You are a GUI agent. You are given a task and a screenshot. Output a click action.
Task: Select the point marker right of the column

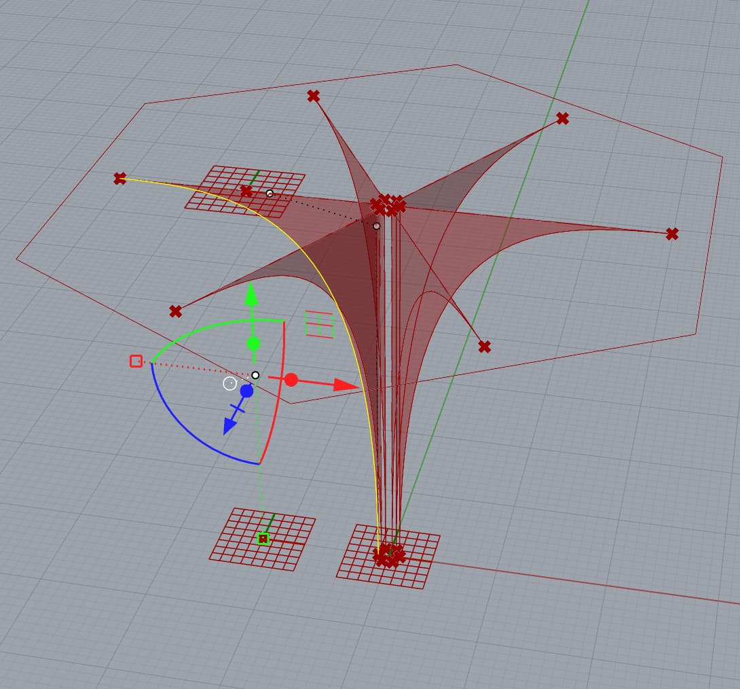(484, 347)
